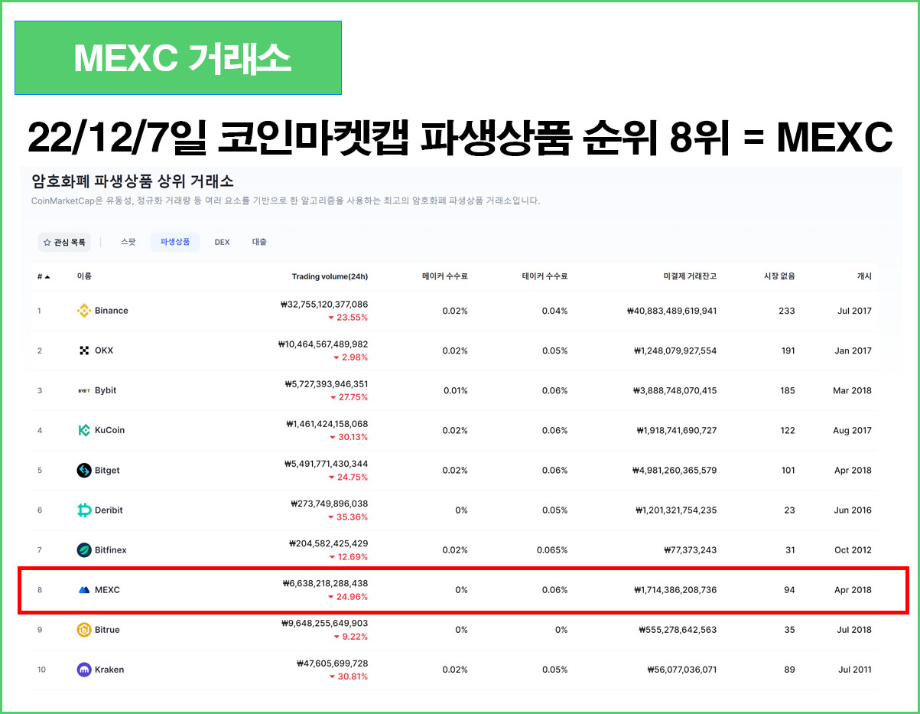Viewport: 920px width, 714px height.
Task: Click Binance volume ₩32,755,120,377,086
Action: coord(324,305)
